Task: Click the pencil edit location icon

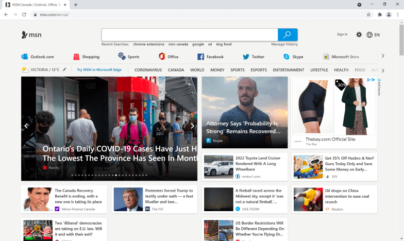Action: point(65,69)
